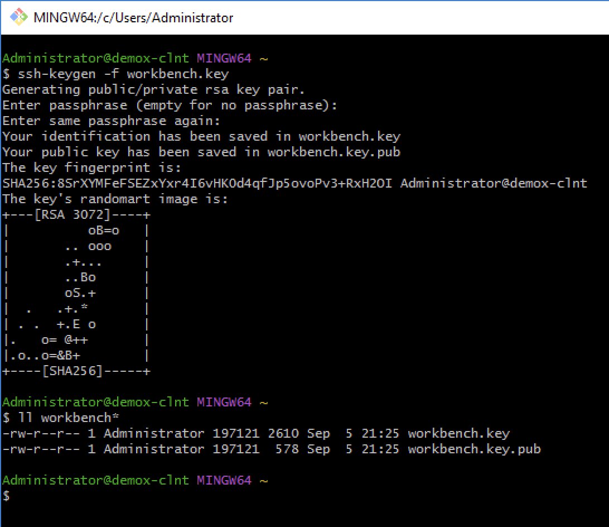Click the 'Your identification has been saved' line

coord(201,136)
